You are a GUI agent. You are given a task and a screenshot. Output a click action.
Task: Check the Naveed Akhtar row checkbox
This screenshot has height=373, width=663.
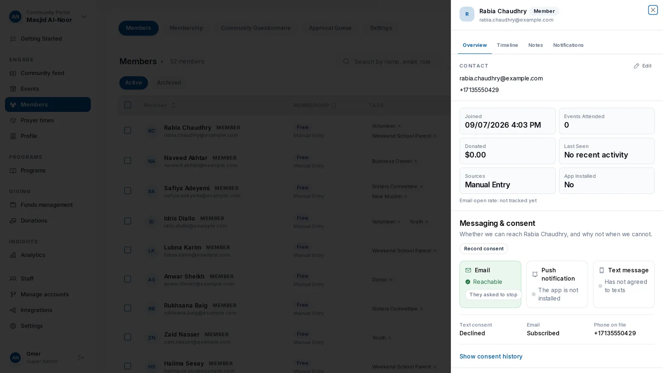point(128,160)
